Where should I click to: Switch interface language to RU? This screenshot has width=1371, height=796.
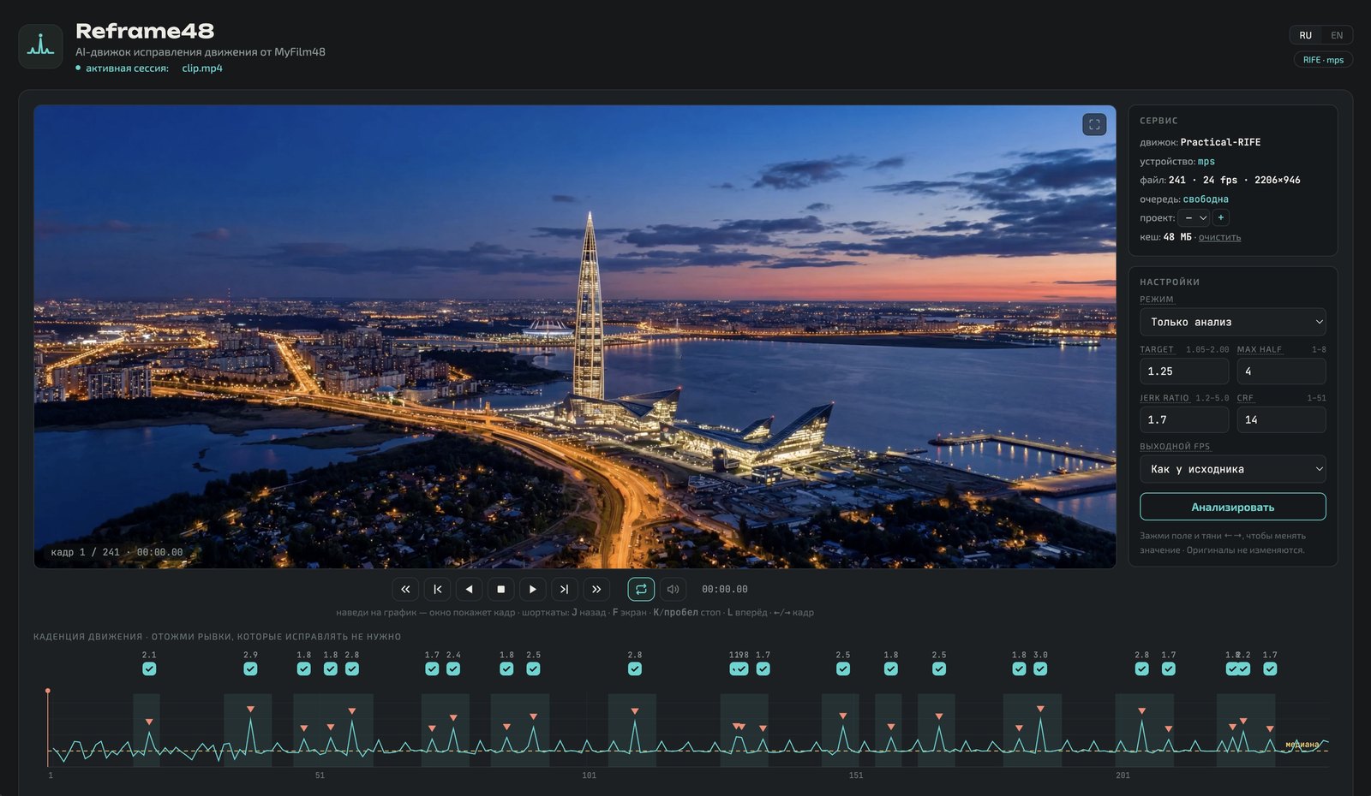[x=1305, y=35]
